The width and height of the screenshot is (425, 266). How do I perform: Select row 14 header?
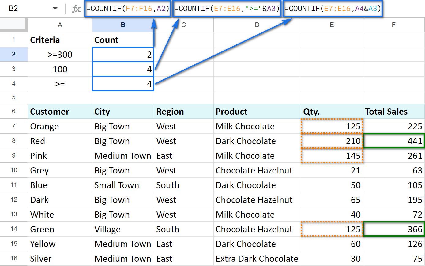point(14,229)
